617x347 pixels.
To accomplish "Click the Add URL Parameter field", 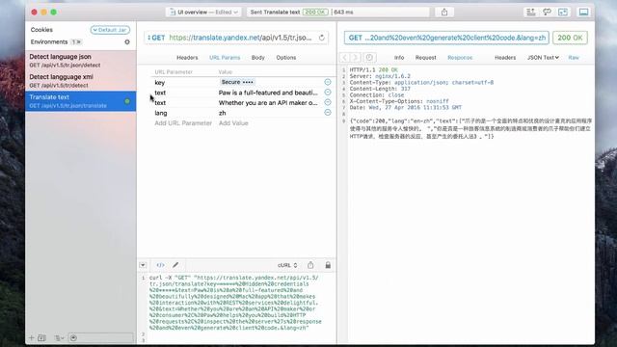I will pyautogui.click(x=183, y=123).
